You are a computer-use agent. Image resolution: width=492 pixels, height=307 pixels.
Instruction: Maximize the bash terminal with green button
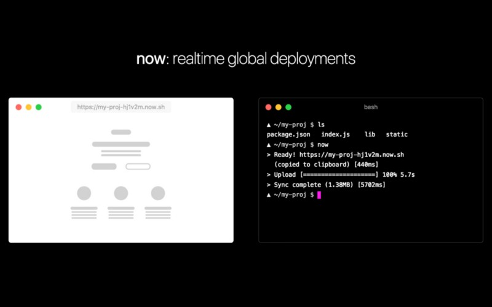(288, 107)
